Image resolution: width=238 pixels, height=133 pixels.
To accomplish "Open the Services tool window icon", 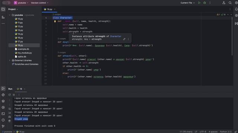I will tap(3, 108).
